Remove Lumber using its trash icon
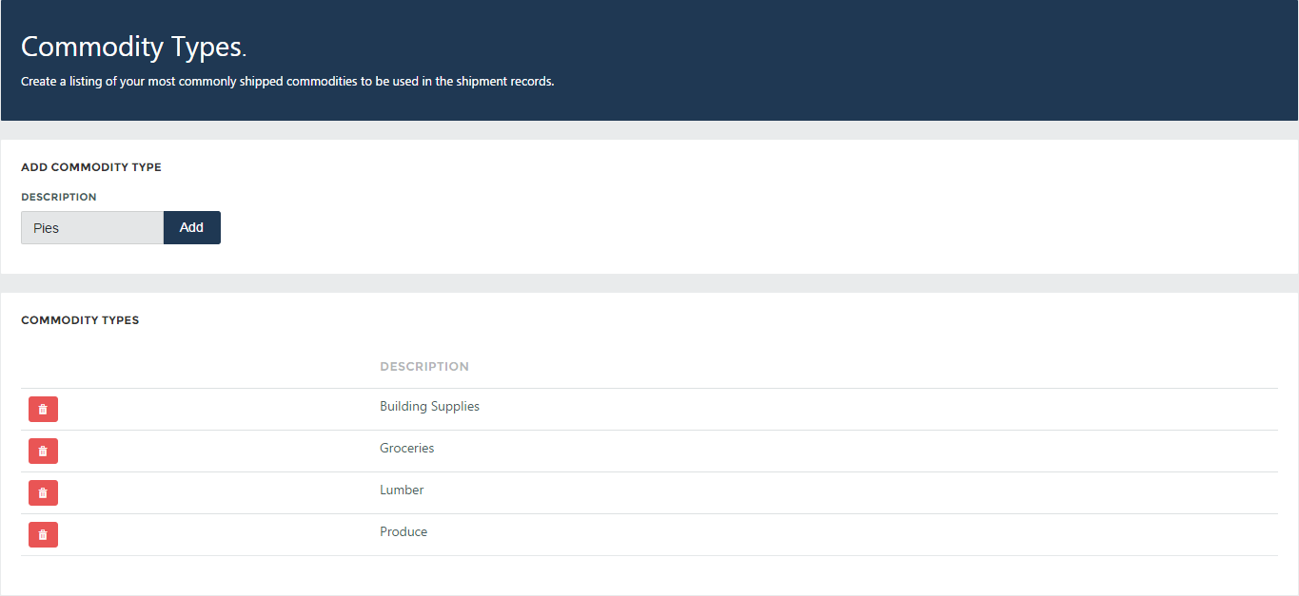This screenshot has width=1299, height=596. pyautogui.click(x=43, y=492)
